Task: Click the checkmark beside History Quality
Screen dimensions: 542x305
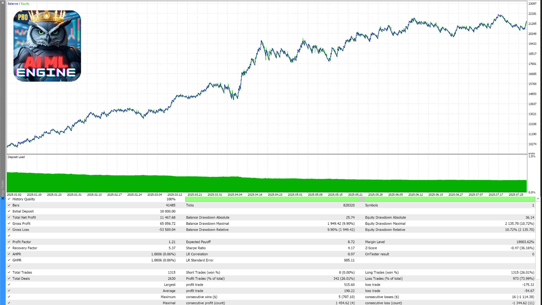Action: (9, 199)
